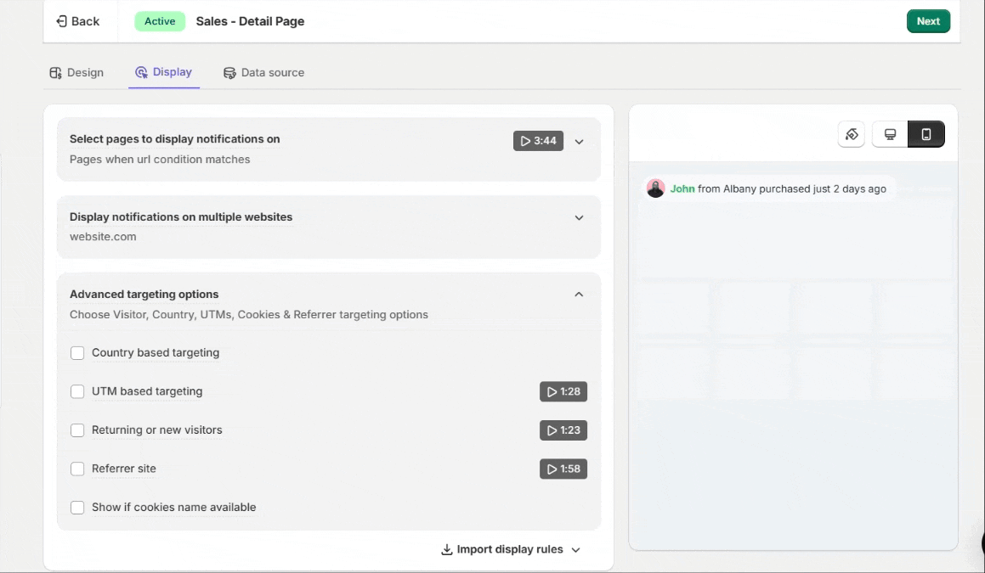This screenshot has height=573, width=985.
Task: Play the 1:58 referrer site video
Action: 563,469
